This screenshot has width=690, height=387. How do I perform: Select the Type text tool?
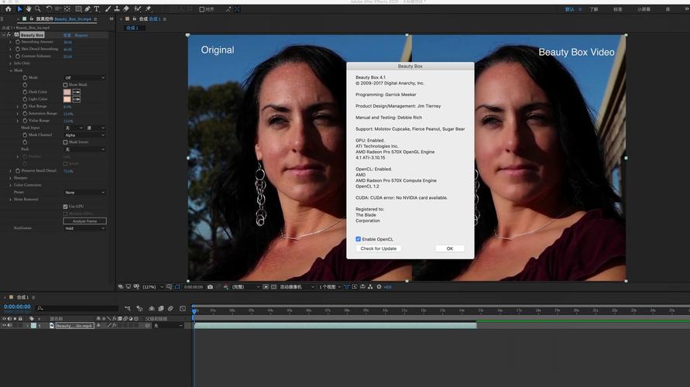click(x=96, y=9)
